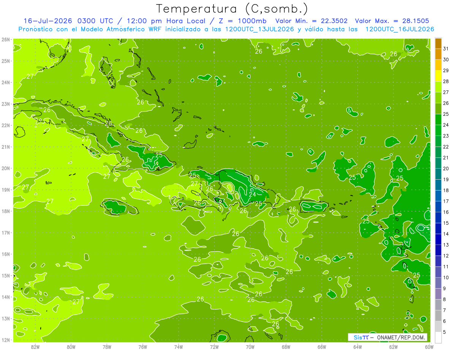Click the longitude axis label 62W
This screenshot has width=456, height=352.
tap(393, 347)
